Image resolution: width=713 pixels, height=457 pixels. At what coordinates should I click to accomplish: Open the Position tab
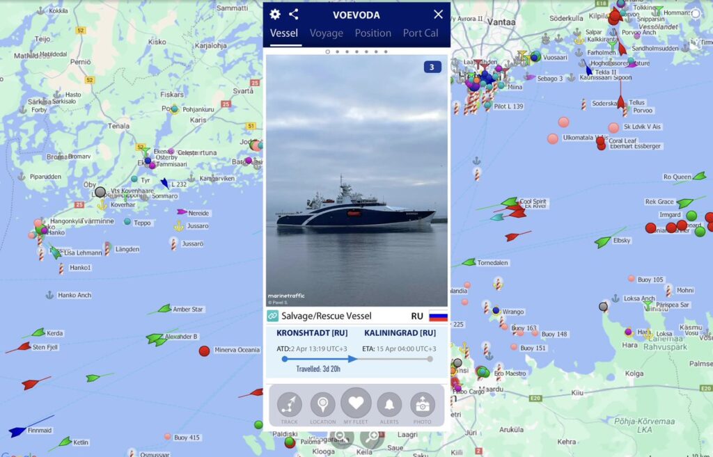[373, 33]
